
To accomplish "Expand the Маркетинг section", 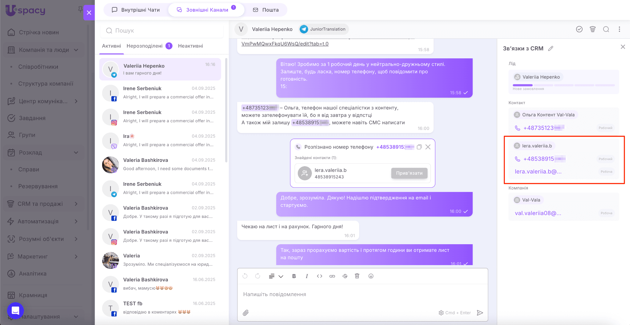I will 76,256.
